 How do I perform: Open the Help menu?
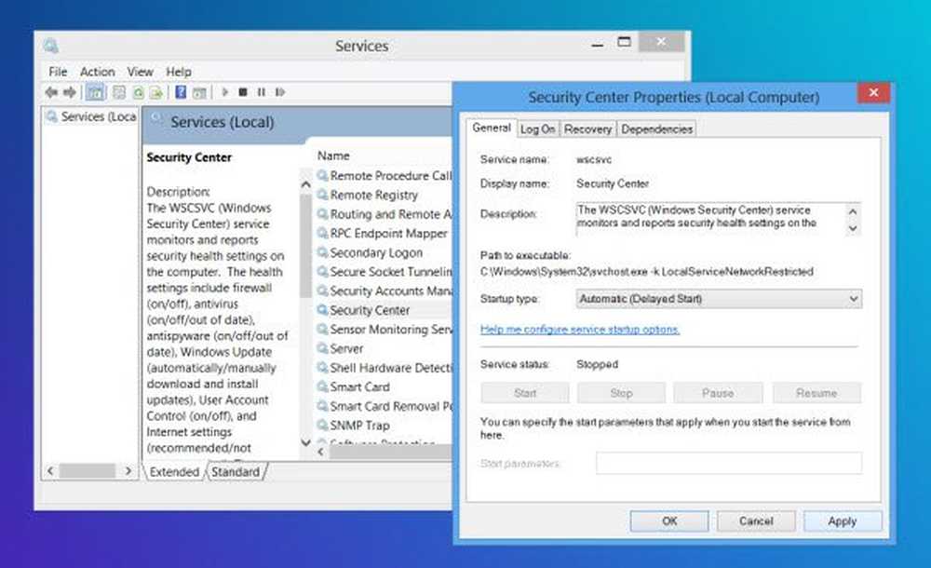click(x=178, y=72)
